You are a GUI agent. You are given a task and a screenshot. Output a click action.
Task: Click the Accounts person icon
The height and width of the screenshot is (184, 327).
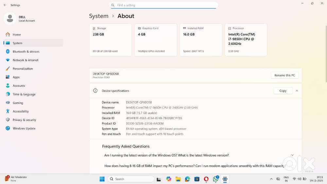[x=8, y=86]
